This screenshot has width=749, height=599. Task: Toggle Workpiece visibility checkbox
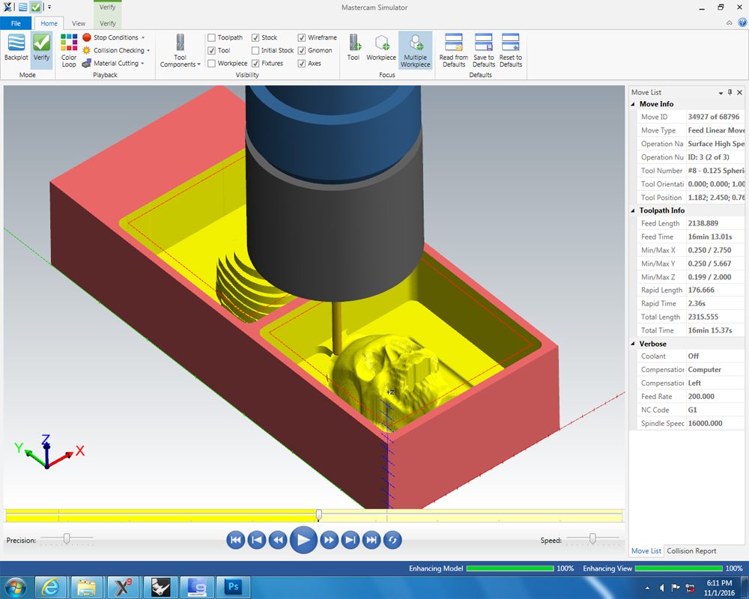point(212,63)
